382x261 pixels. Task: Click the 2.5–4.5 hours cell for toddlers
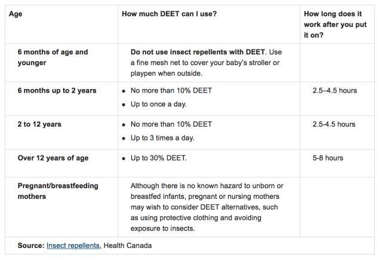[x=334, y=90]
